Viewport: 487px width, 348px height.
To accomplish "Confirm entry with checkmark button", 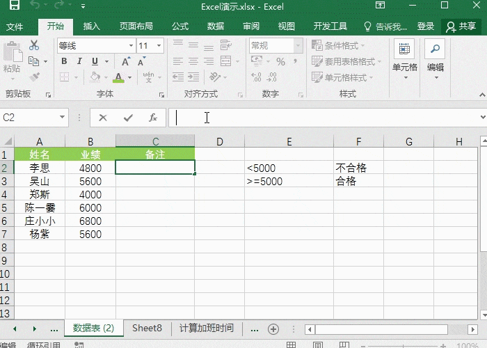I will 128,118.
